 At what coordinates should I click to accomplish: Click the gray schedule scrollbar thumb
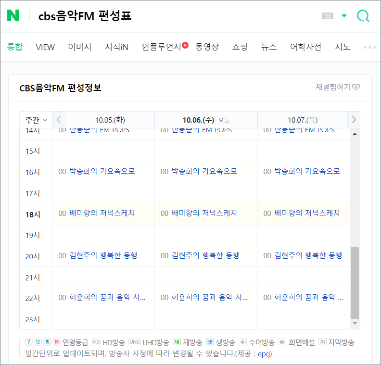[355, 283]
